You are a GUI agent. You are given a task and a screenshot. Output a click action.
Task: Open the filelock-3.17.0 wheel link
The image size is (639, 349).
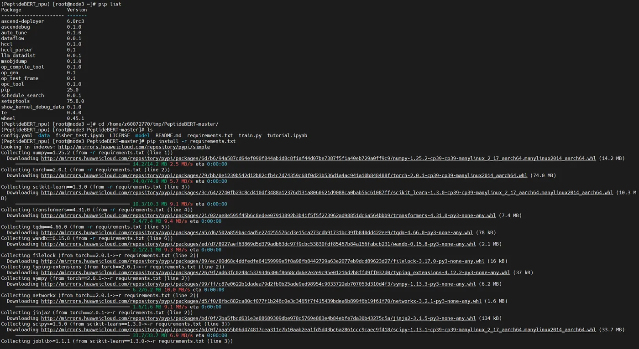(x=263, y=261)
